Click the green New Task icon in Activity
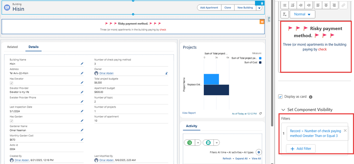This screenshot has height=164, width=354. click(x=189, y=142)
